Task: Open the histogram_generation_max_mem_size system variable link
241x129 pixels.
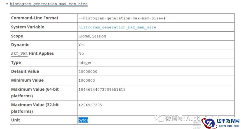Action: click(x=117, y=27)
